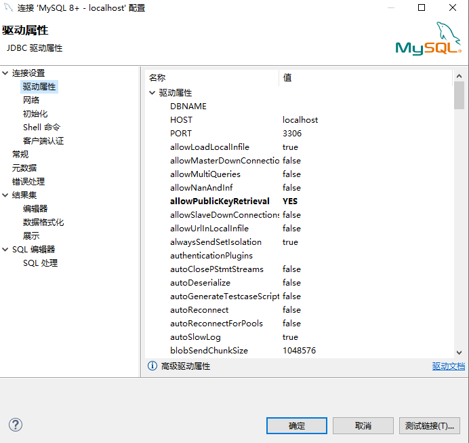Select the allowMultiQueries property
The image size is (469, 443).
pos(205,174)
